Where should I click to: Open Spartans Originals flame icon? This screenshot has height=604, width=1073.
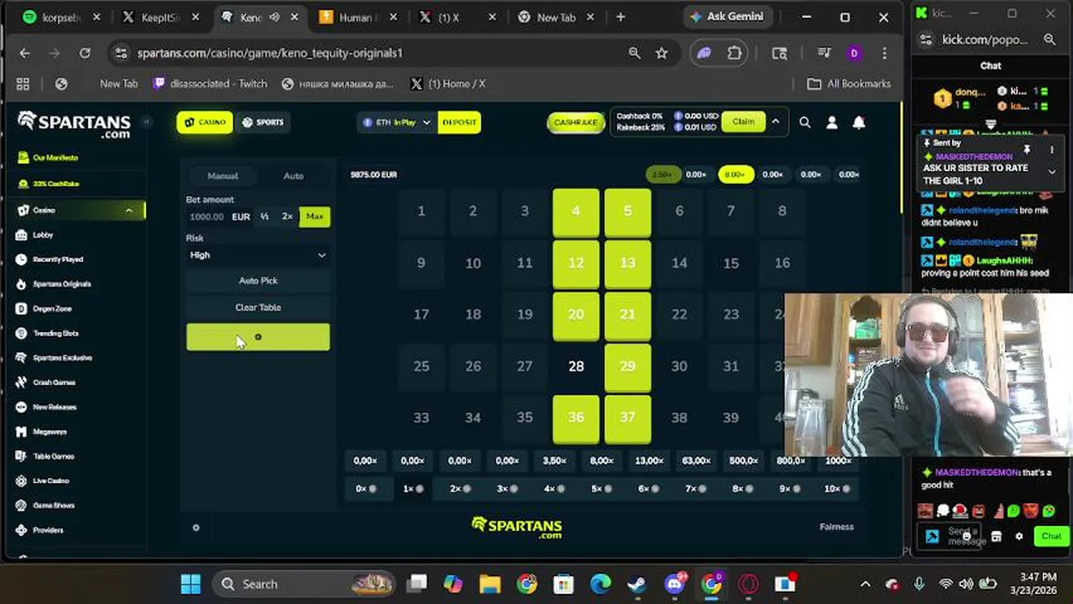(22, 284)
